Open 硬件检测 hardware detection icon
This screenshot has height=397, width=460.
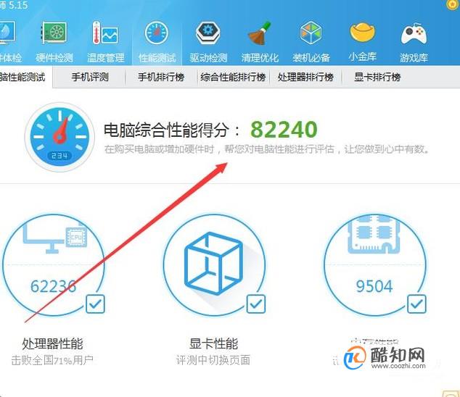[x=54, y=33]
